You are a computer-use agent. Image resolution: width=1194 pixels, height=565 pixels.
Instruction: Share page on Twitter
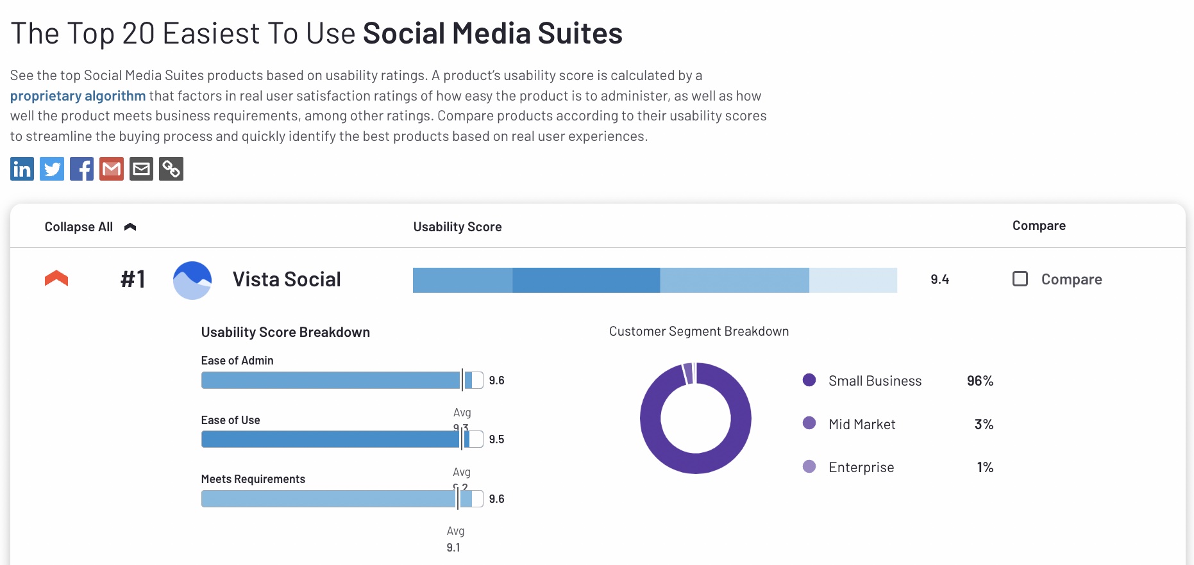[x=52, y=169]
